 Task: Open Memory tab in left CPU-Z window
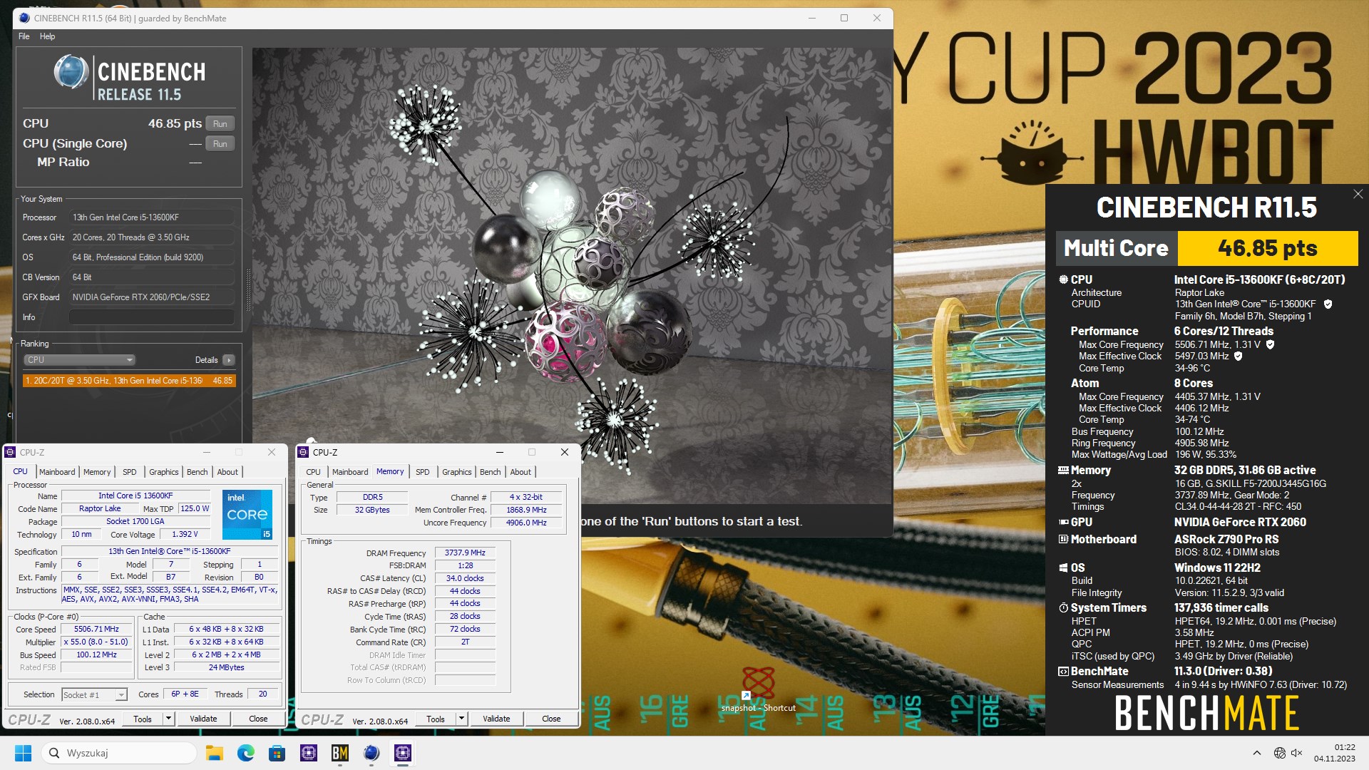point(97,472)
